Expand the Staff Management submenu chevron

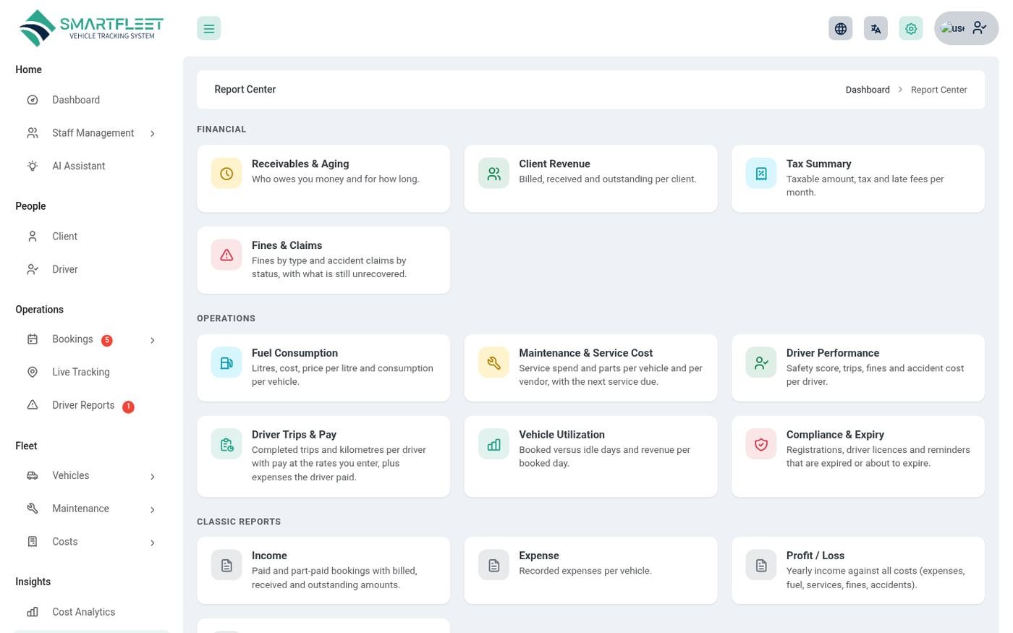click(153, 133)
